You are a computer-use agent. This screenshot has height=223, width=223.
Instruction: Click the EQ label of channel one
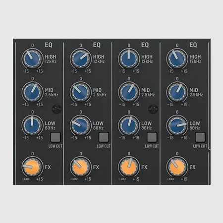(49, 45)
